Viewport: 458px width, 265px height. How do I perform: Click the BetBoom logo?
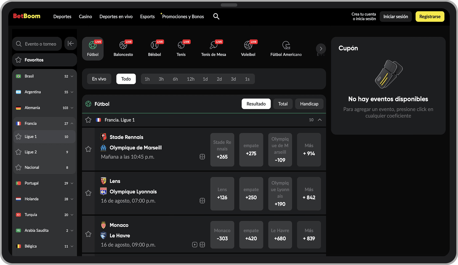tap(27, 16)
